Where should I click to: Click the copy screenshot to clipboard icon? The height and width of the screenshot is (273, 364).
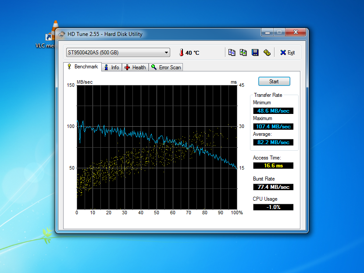[243, 53]
